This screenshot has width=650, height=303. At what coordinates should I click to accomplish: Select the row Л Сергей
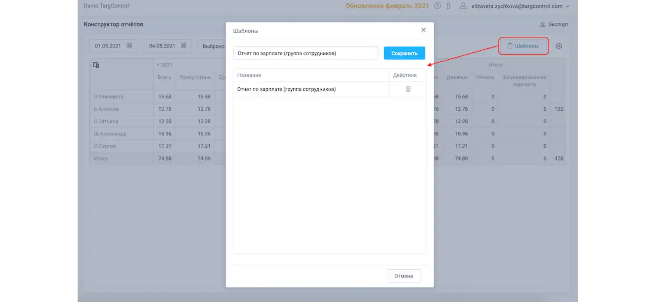[x=121, y=146]
